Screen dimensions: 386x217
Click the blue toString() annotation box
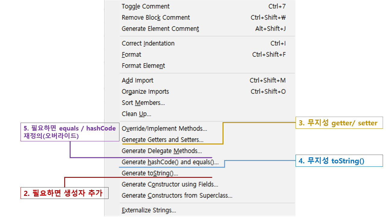[339, 161]
